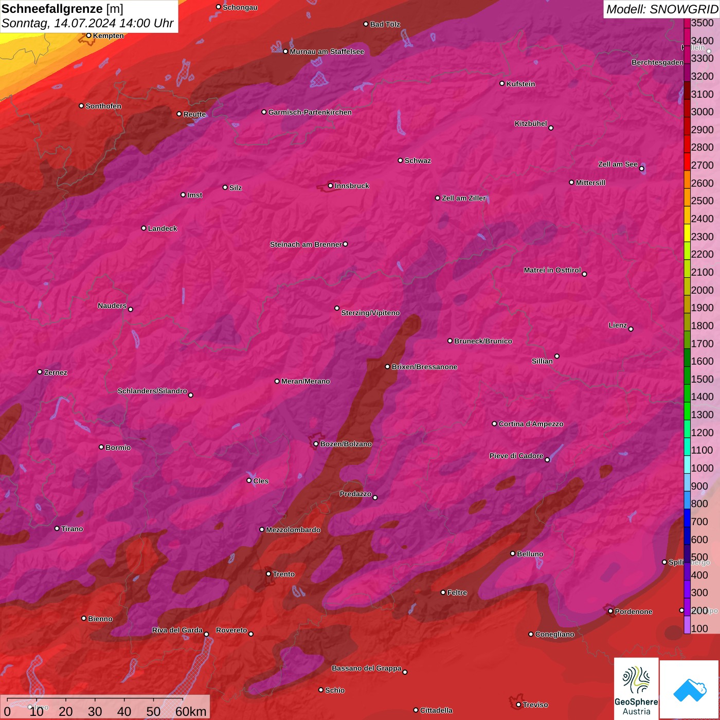Click the Pieve di Cadore label
This screenshot has height=720, width=720.
tap(516, 456)
